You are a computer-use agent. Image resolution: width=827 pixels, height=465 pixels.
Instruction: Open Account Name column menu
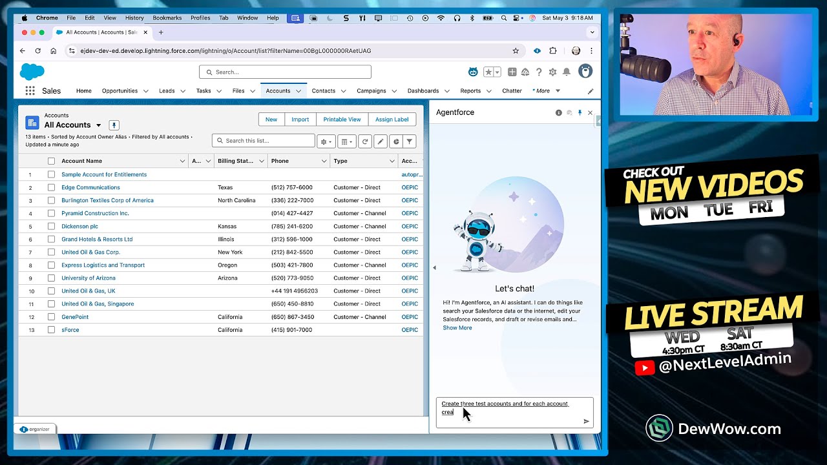coord(182,161)
